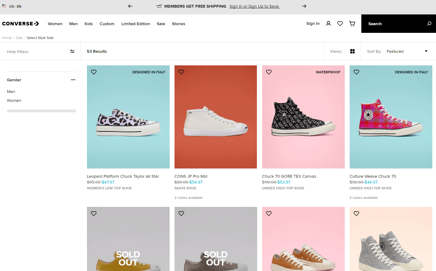Favorite the orange low top shoes

click(x=269, y=213)
